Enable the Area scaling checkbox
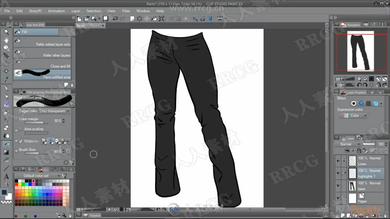 coord(20,129)
